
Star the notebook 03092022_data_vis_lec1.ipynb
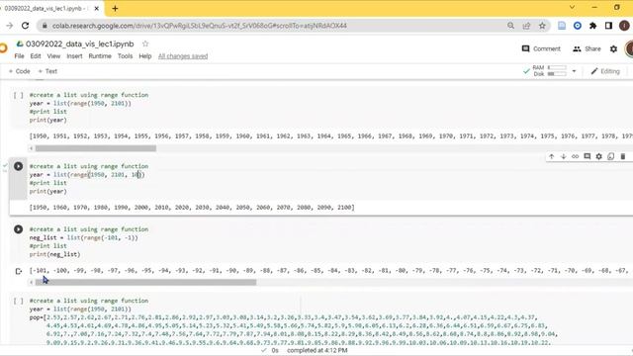(x=145, y=44)
